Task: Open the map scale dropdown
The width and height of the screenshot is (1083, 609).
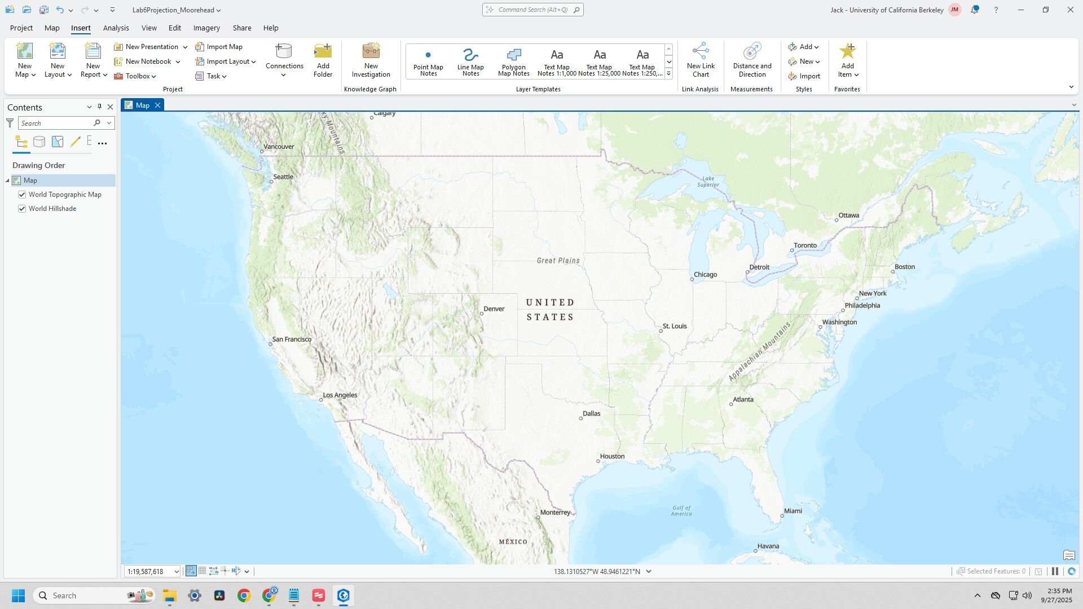Action: pyautogui.click(x=176, y=571)
